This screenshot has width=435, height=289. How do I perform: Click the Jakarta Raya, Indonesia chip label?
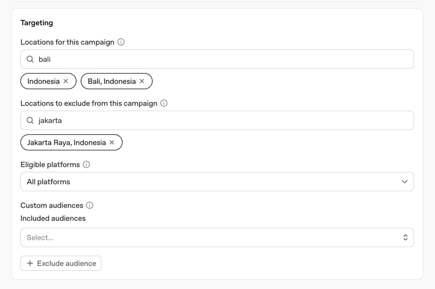[67, 142]
